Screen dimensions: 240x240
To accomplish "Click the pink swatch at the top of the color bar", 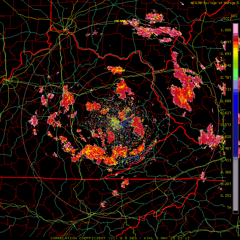I will [235, 28].
